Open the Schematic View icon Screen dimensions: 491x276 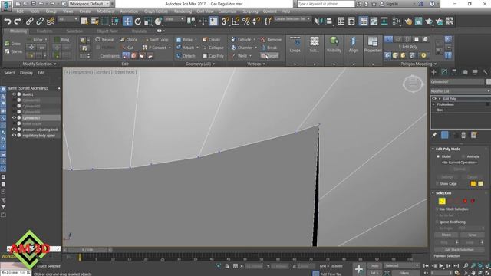click(384, 21)
